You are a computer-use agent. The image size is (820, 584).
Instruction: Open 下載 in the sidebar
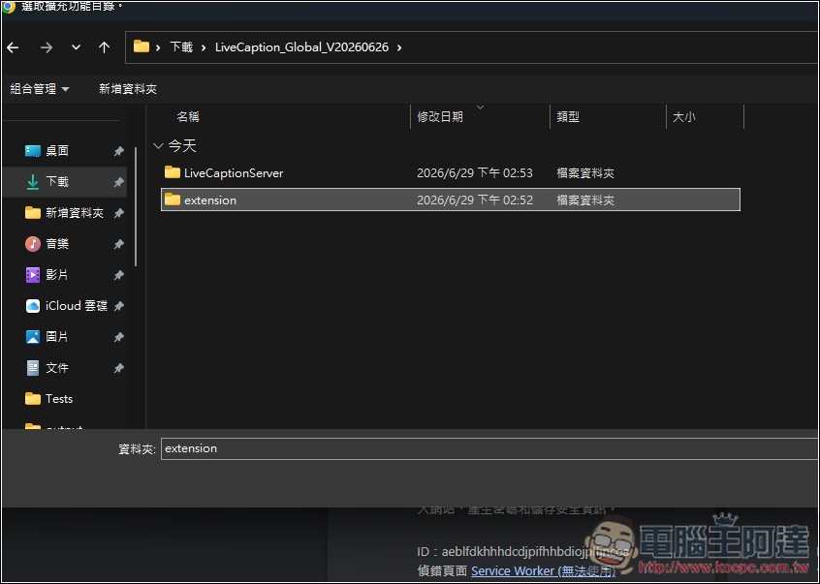(x=64, y=181)
